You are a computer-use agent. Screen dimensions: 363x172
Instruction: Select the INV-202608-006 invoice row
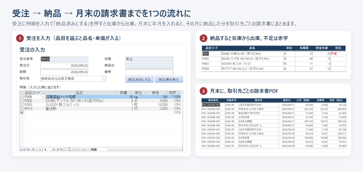(274, 125)
